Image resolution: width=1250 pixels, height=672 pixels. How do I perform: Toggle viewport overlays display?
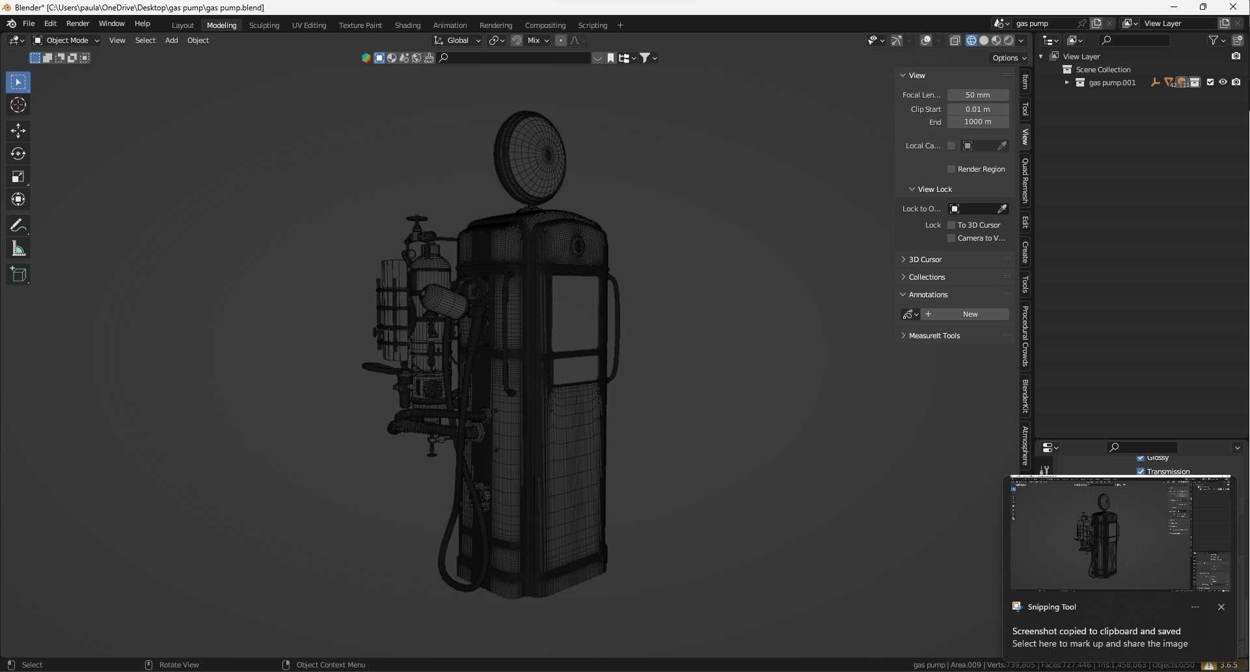pyautogui.click(x=927, y=40)
